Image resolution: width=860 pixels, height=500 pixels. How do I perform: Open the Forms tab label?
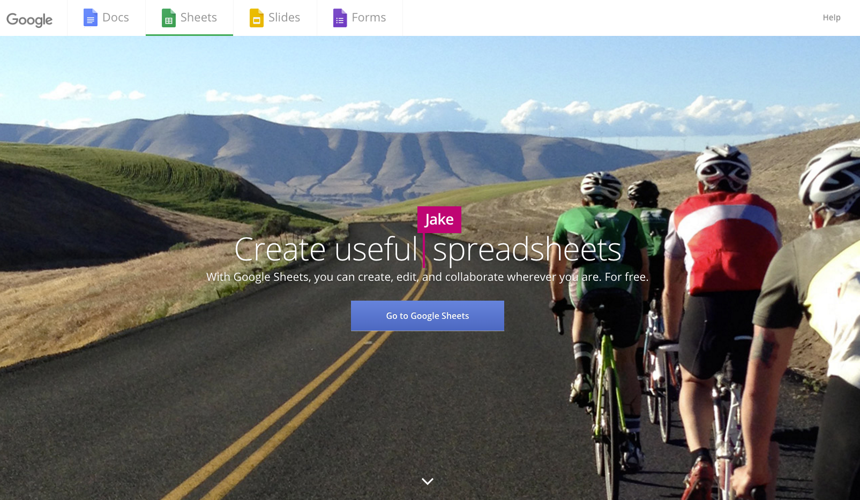coord(369,18)
